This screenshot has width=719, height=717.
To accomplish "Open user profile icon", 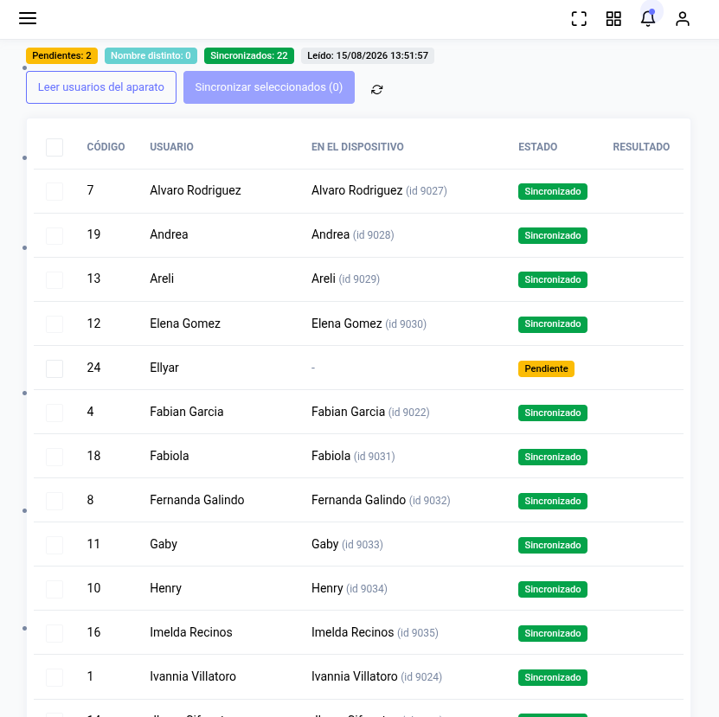I will (x=683, y=19).
